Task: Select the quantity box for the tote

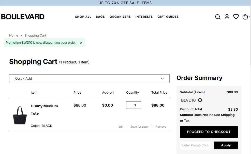Action: pyautogui.click(x=134, y=105)
